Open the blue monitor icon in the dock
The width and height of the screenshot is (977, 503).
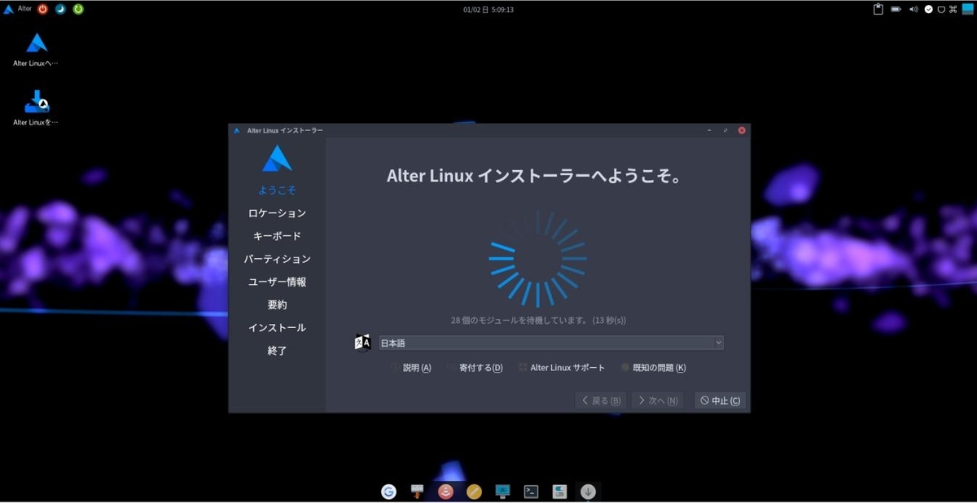tap(502, 492)
